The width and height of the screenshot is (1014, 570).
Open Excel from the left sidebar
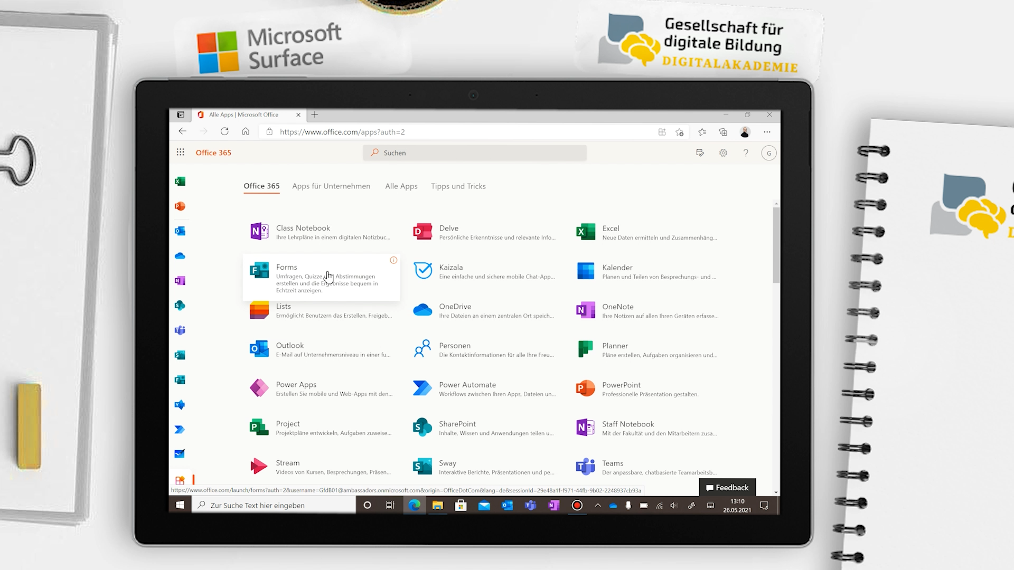pyautogui.click(x=180, y=182)
